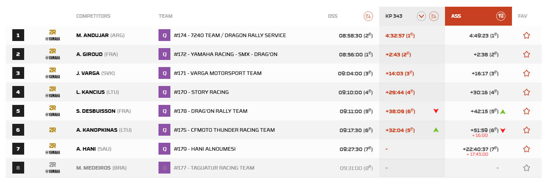Screen dimensions: 550x183
Task: Click the 2R logo for A. Kanopkinas
Action: [x=52, y=130]
